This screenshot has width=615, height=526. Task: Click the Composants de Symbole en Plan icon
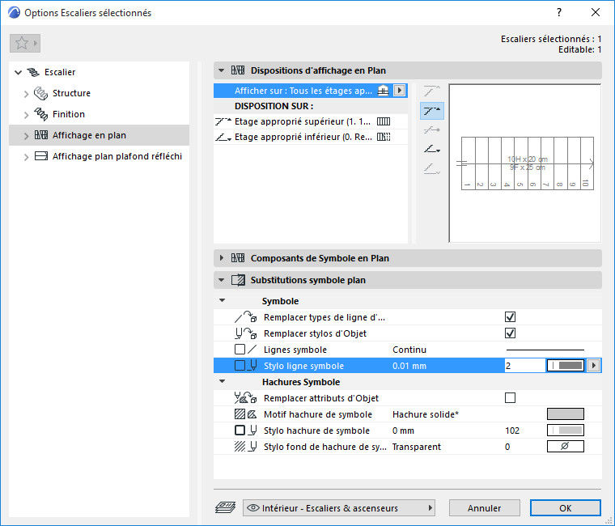[238, 258]
